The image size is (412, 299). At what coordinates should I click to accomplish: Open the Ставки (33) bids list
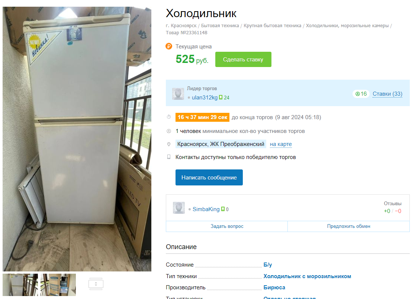click(387, 94)
